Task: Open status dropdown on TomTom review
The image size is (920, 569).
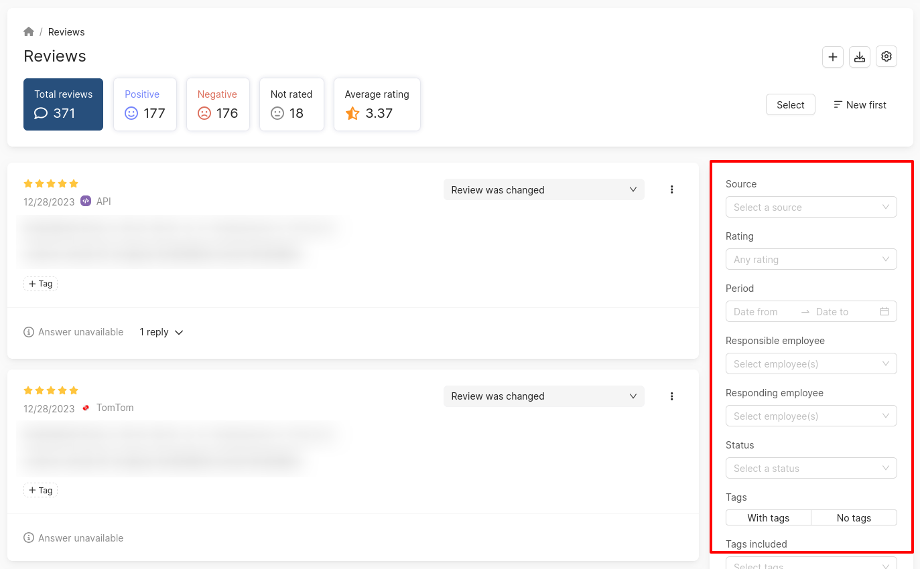Action: pyautogui.click(x=543, y=396)
